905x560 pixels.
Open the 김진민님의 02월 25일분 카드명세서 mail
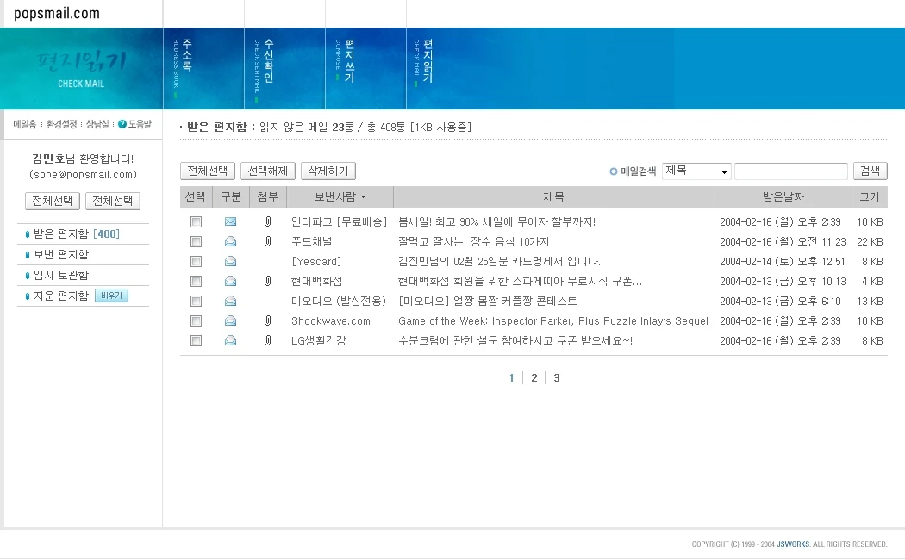pos(499,261)
